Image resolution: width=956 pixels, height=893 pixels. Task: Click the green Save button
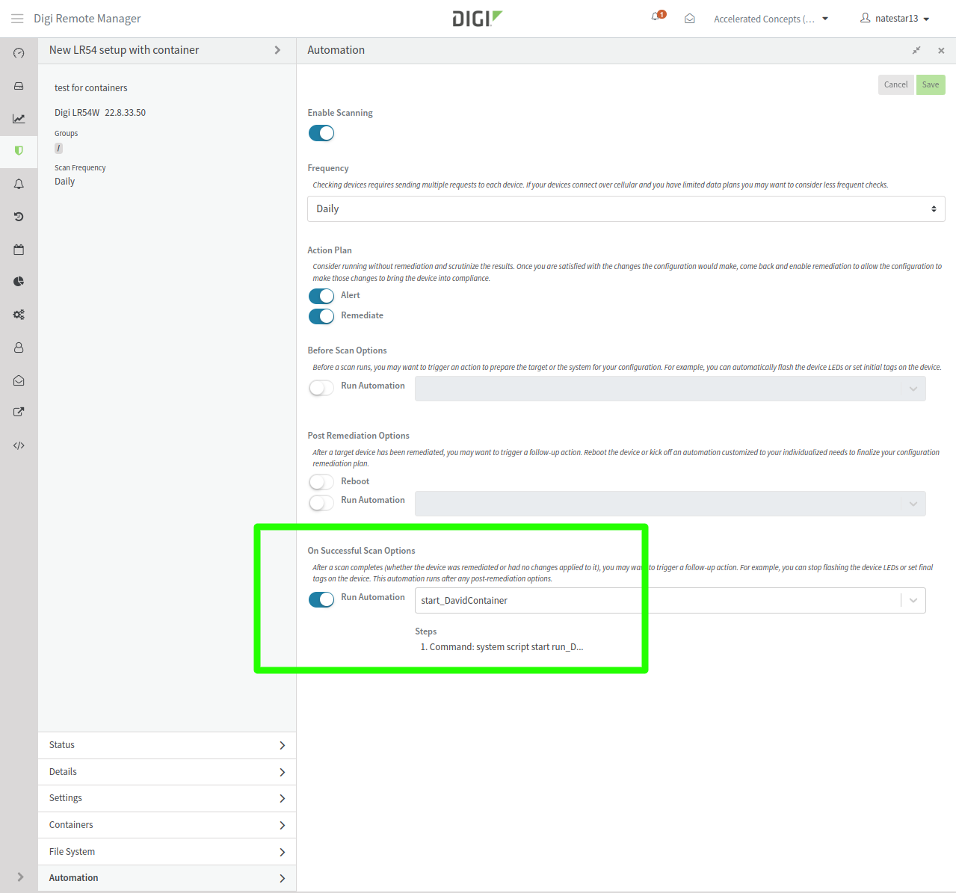coord(931,84)
